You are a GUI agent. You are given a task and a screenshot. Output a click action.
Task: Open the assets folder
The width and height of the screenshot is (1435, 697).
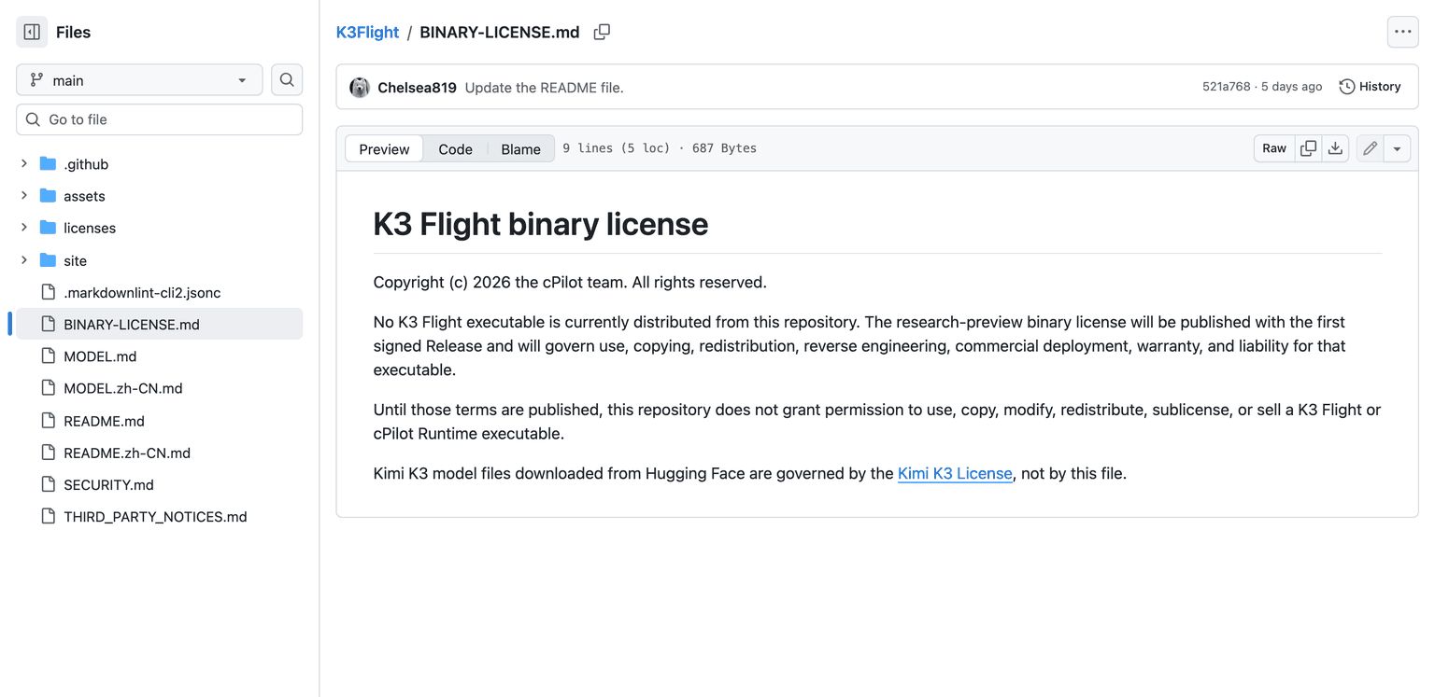(x=84, y=196)
